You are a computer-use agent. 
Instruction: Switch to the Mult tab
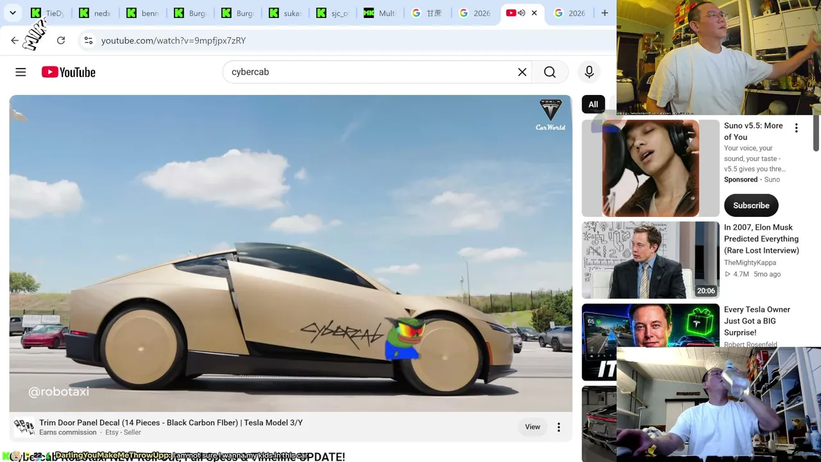click(x=381, y=13)
